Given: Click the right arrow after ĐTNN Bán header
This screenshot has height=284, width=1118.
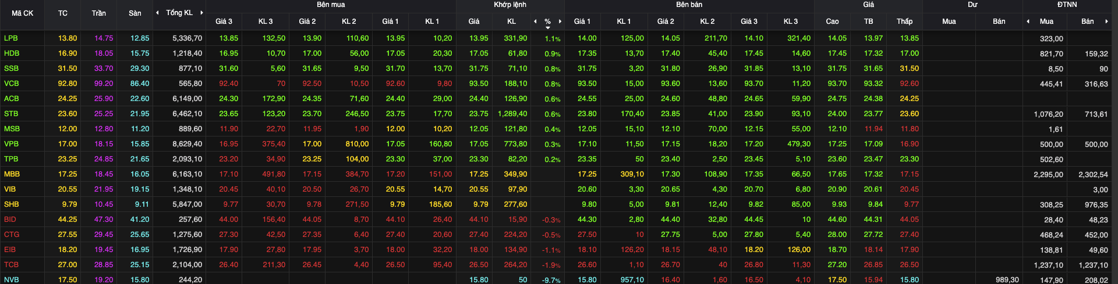Looking at the screenshot, I should coord(1106,21).
